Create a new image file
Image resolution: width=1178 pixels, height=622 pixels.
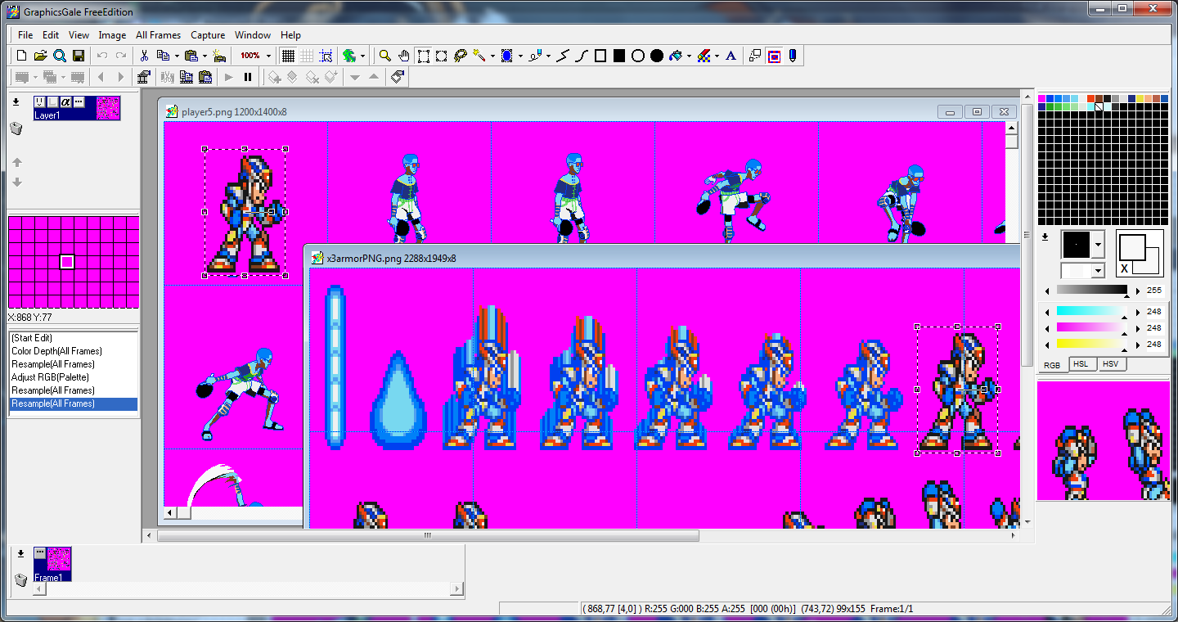tap(22, 56)
